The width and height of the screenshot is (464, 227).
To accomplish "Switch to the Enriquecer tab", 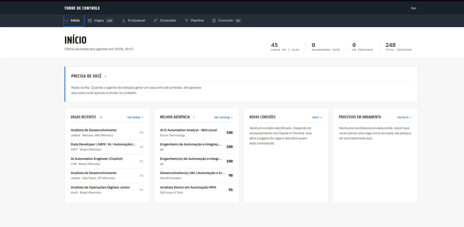I will click(134, 21).
